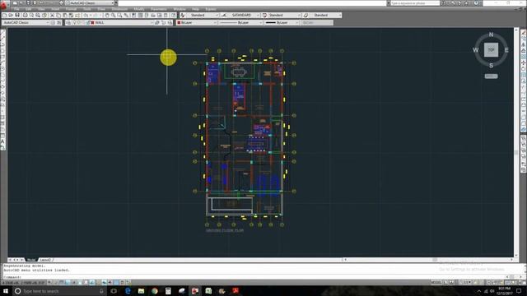This screenshot has height=296, width=527.
Task: Click the Zoom Previous icon
Action: click(126, 15)
